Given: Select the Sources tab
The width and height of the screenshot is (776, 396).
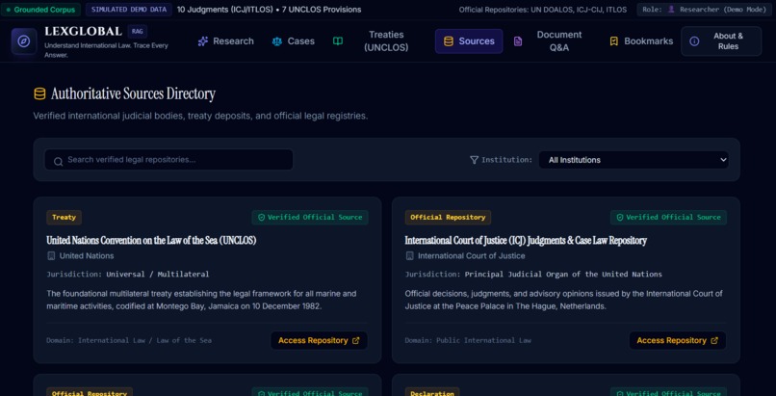Looking at the screenshot, I should click(x=469, y=41).
